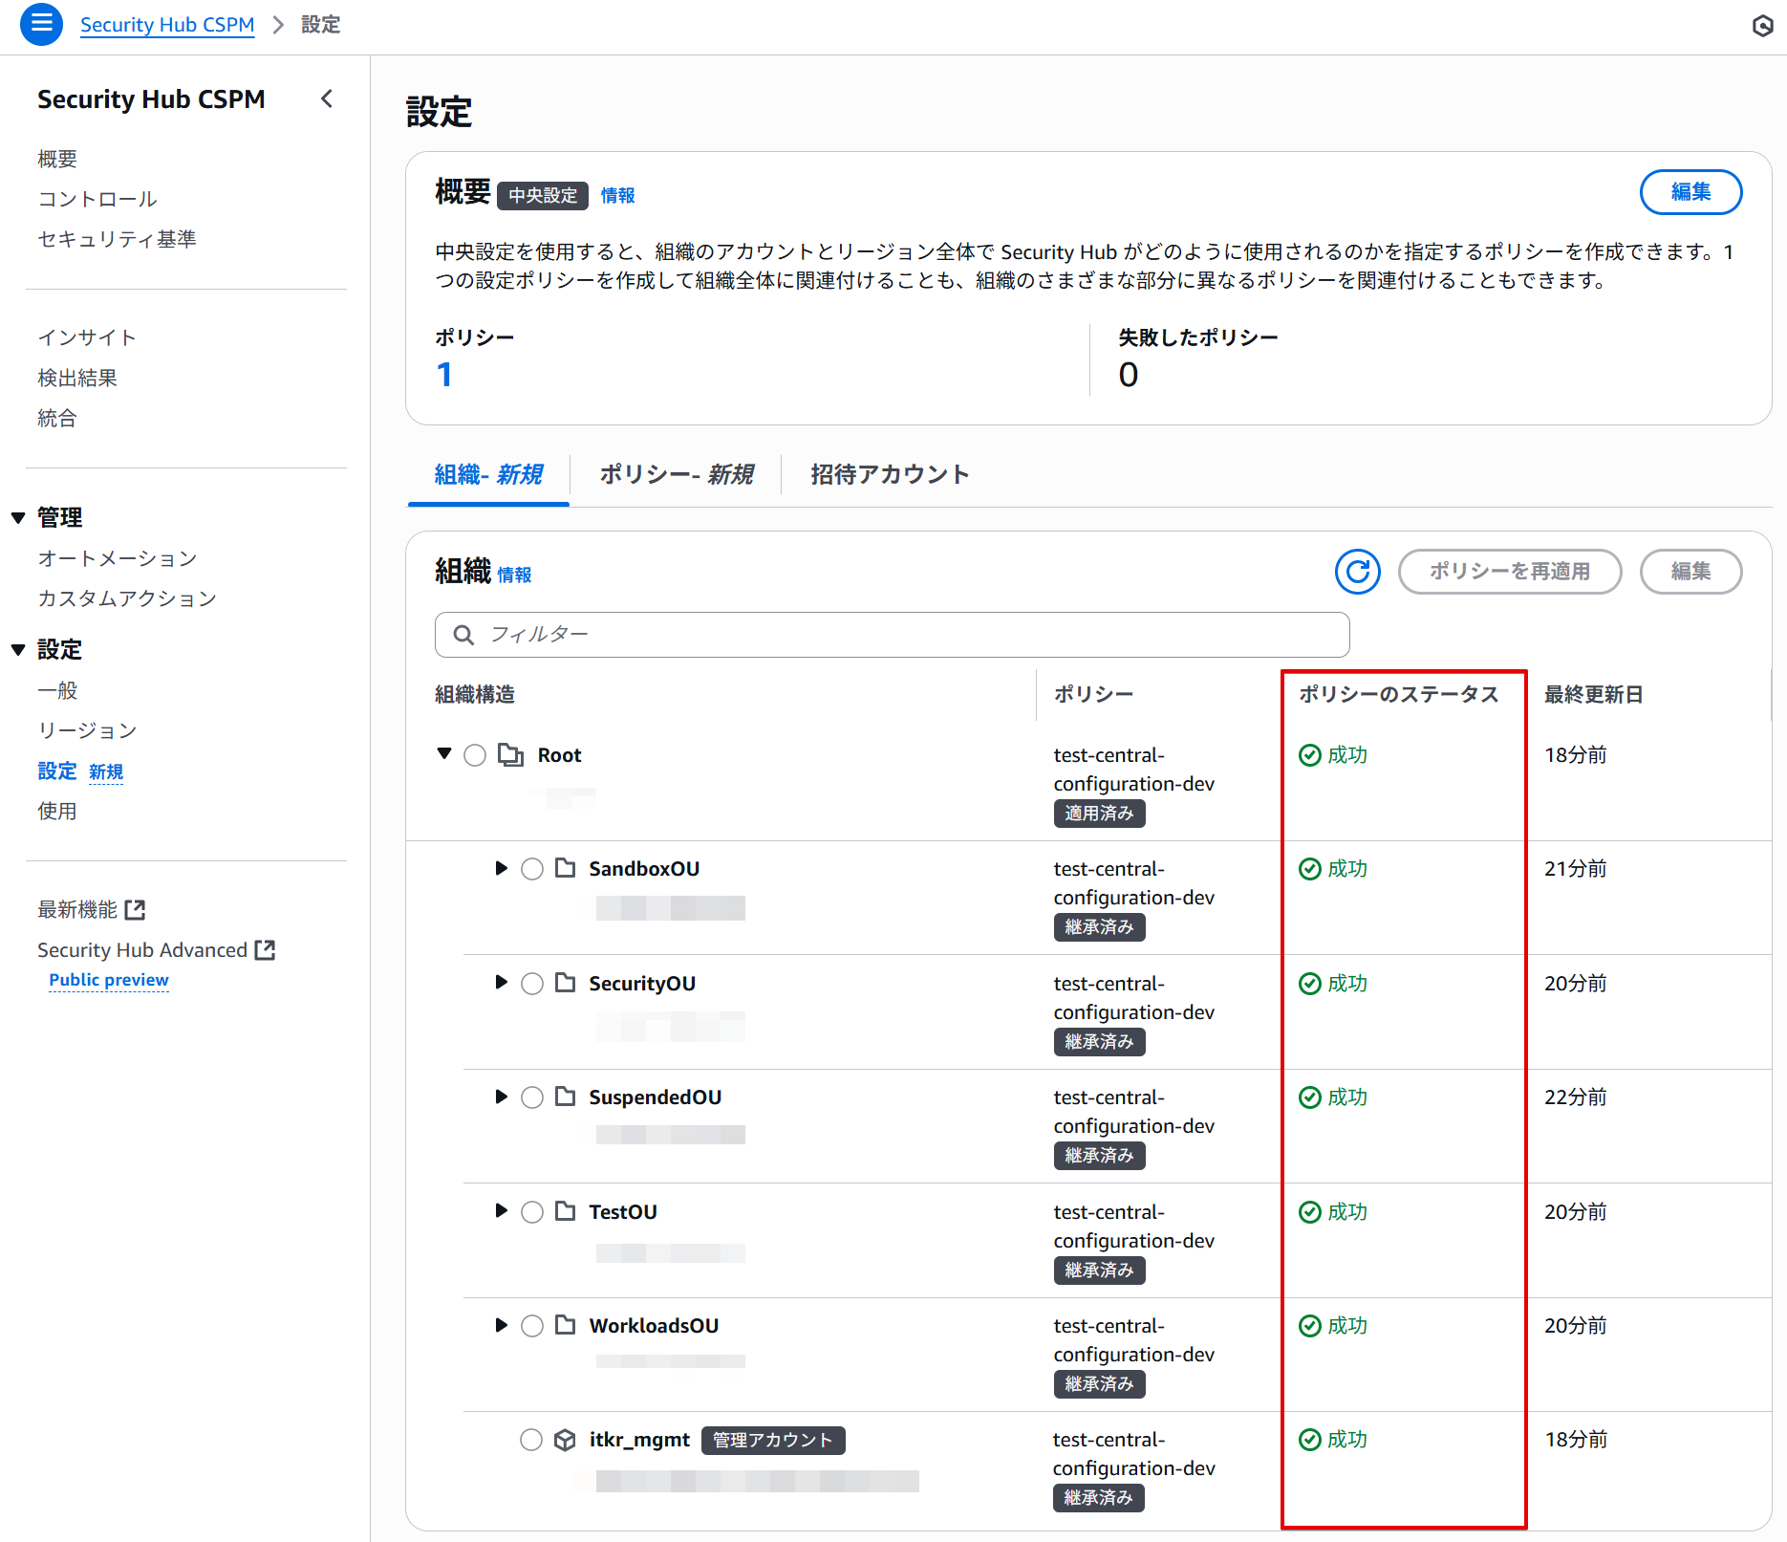Click the SandboxOU folder icon
The height and width of the screenshot is (1542, 1787).
[566, 868]
